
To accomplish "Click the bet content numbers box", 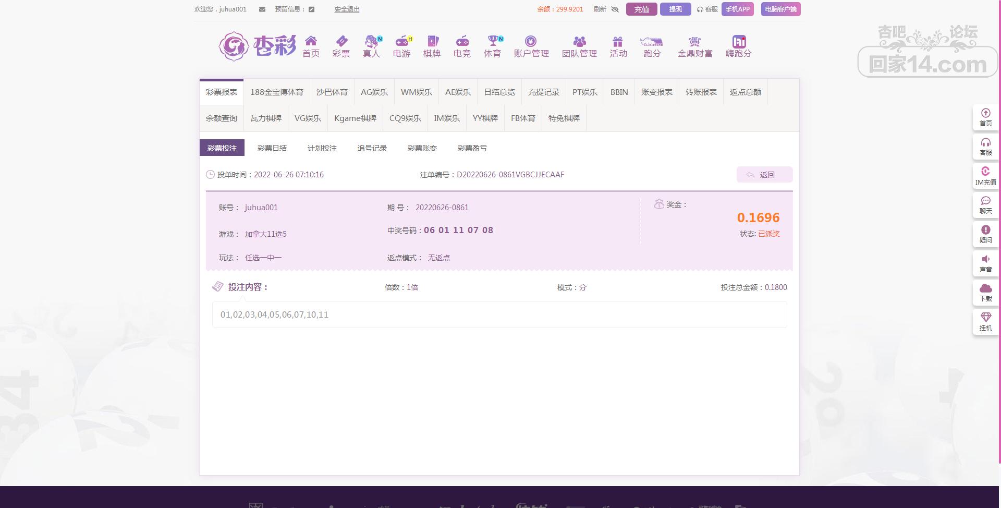I will (x=499, y=315).
